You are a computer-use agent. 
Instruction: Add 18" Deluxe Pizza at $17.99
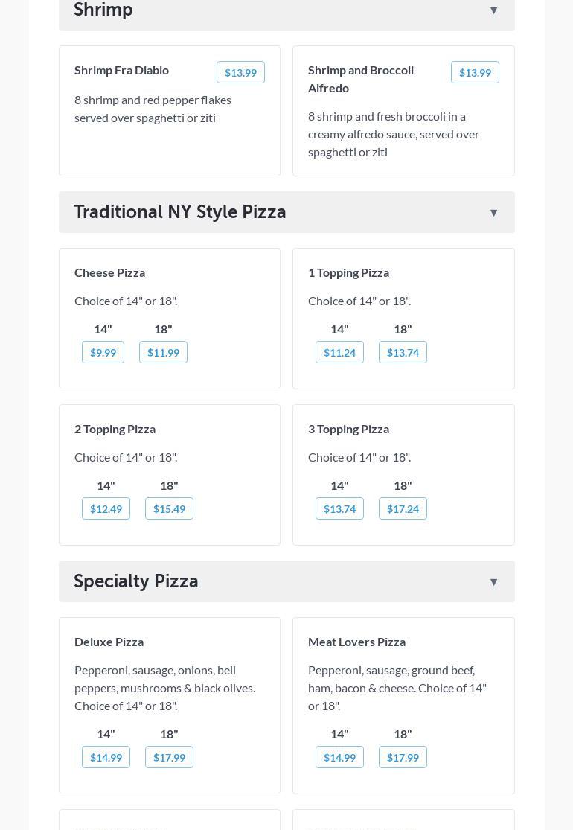click(x=169, y=757)
